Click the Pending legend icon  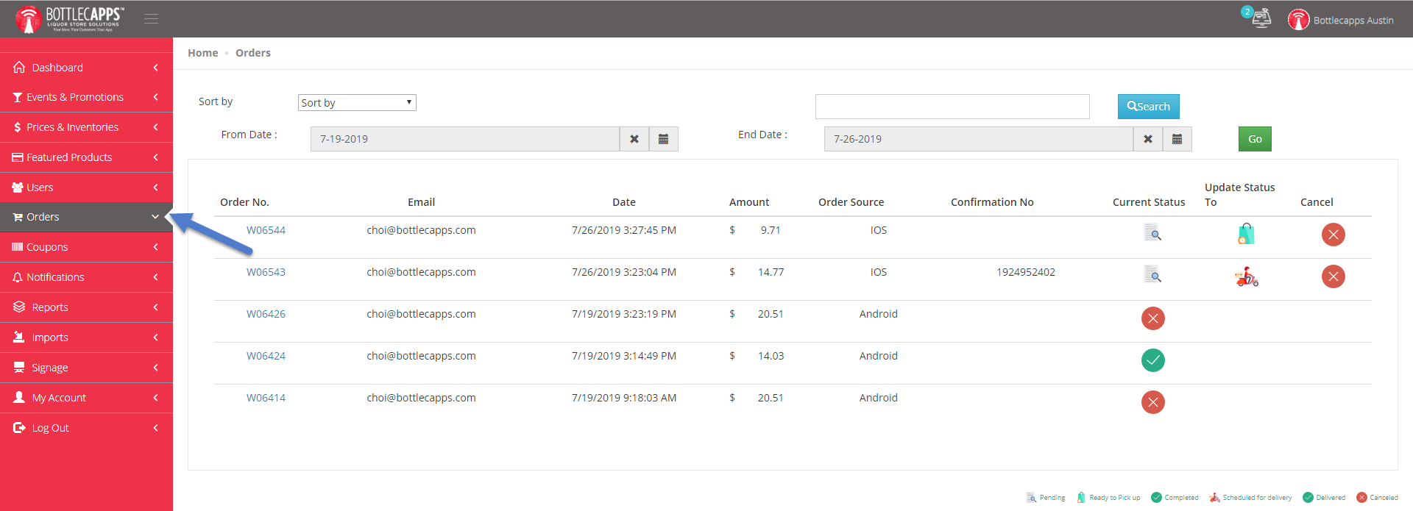(1031, 498)
